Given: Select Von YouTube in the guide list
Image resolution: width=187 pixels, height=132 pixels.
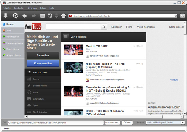Looking at the screenshot, I should 43,72.
